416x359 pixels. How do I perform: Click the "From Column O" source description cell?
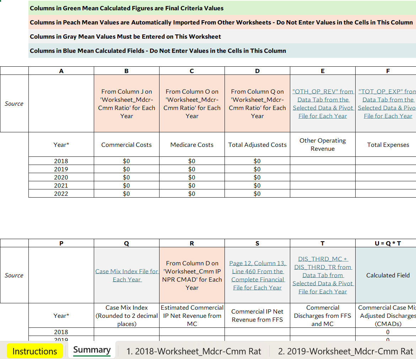[x=192, y=104]
